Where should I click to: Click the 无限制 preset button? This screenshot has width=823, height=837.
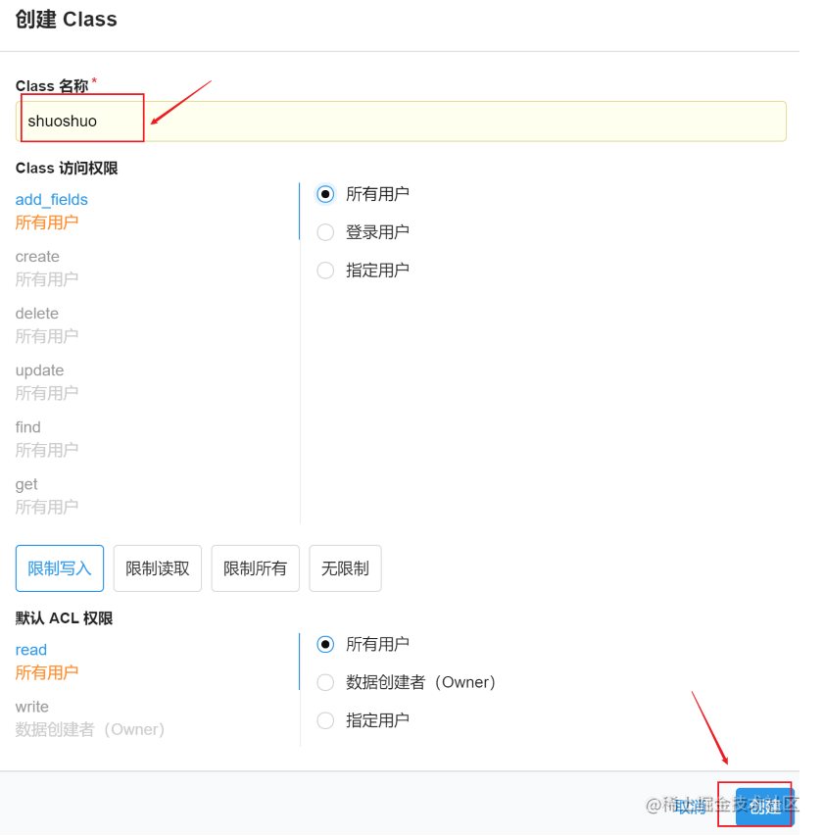click(x=345, y=568)
